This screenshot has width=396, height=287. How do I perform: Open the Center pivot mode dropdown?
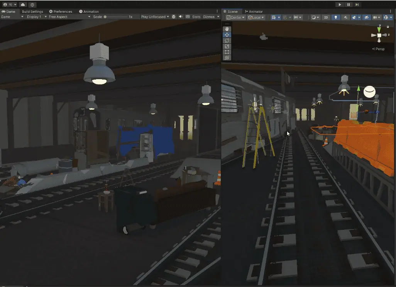pyautogui.click(x=235, y=17)
